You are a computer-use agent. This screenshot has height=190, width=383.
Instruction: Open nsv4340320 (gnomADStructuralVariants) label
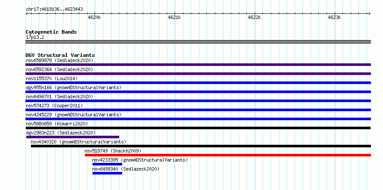coord(78,142)
